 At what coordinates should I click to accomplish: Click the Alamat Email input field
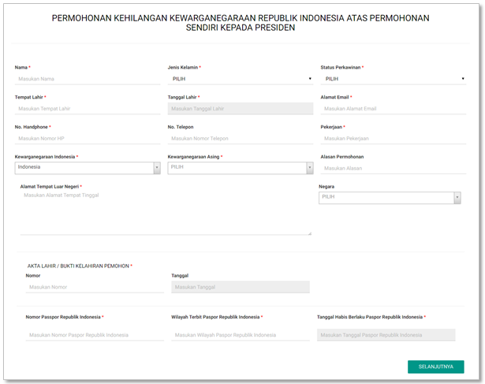point(392,109)
